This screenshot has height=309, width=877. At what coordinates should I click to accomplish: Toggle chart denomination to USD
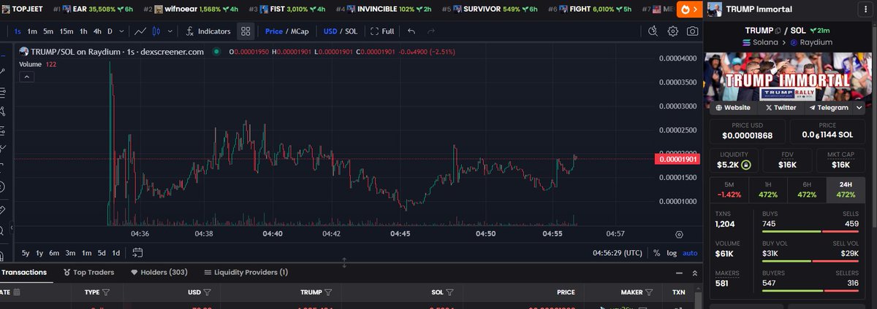[x=330, y=31]
